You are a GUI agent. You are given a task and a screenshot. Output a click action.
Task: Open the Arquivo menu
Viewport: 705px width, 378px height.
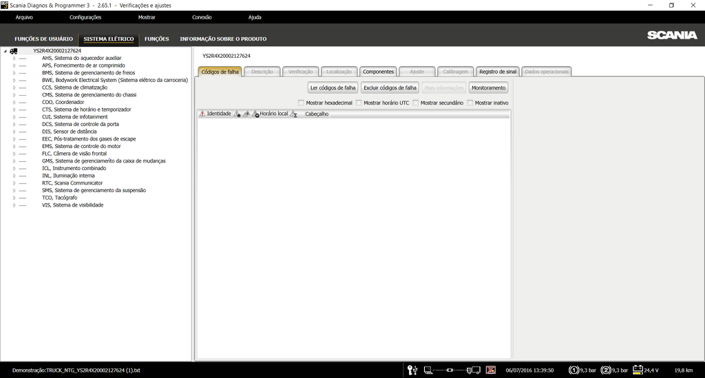(x=24, y=17)
